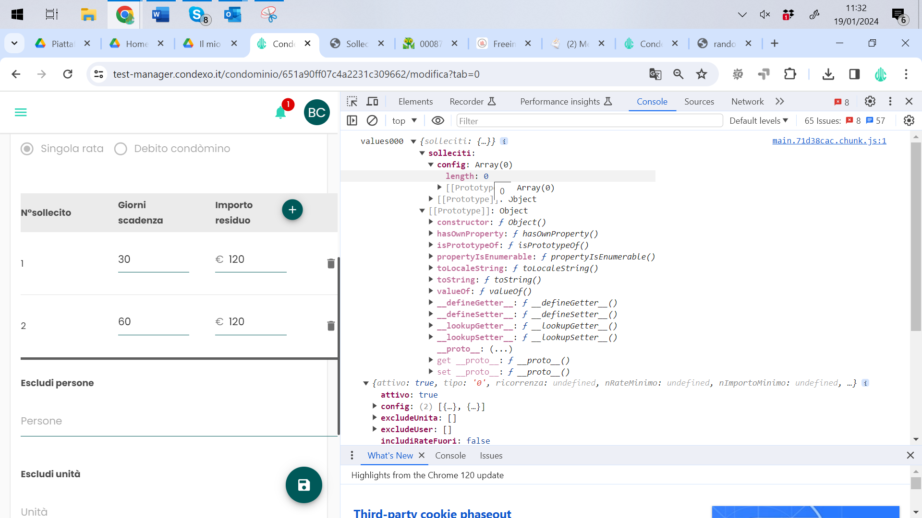This screenshot has height=518, width=922.
Task: Click the green add sollecito plus button
Action: (x=292, y=210)
